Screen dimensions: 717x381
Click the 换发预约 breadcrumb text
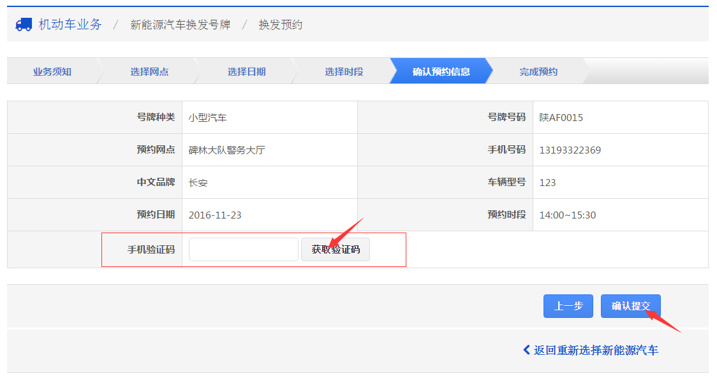coord(280,25)
